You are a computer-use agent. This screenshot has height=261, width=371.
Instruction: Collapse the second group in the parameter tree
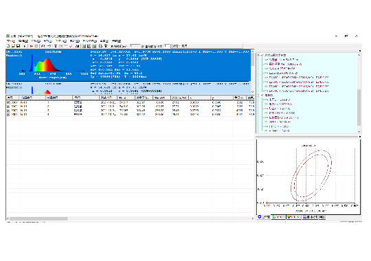(258, 95)
